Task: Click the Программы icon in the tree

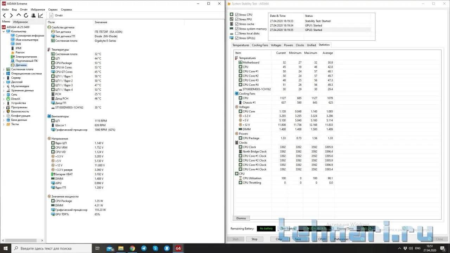Action: [x=8, y=107]
